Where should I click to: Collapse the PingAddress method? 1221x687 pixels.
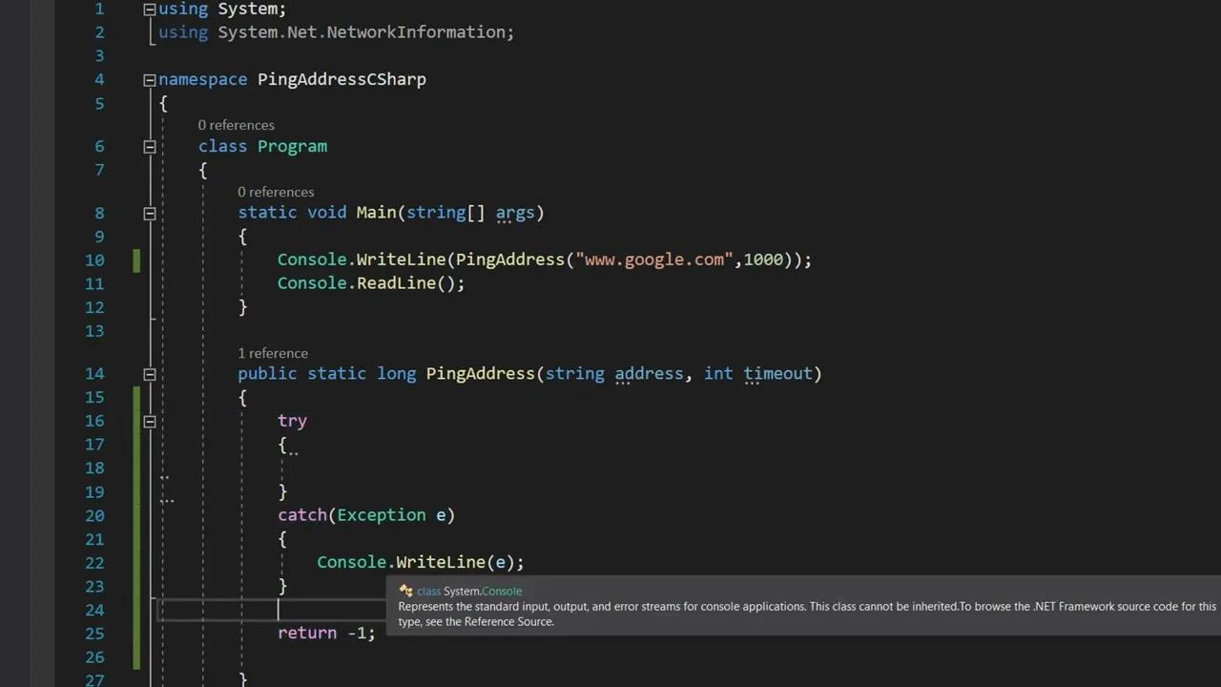coord(150,373)
